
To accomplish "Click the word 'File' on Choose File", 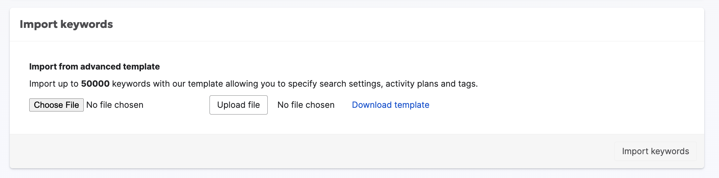I will (x=72, y=105).
